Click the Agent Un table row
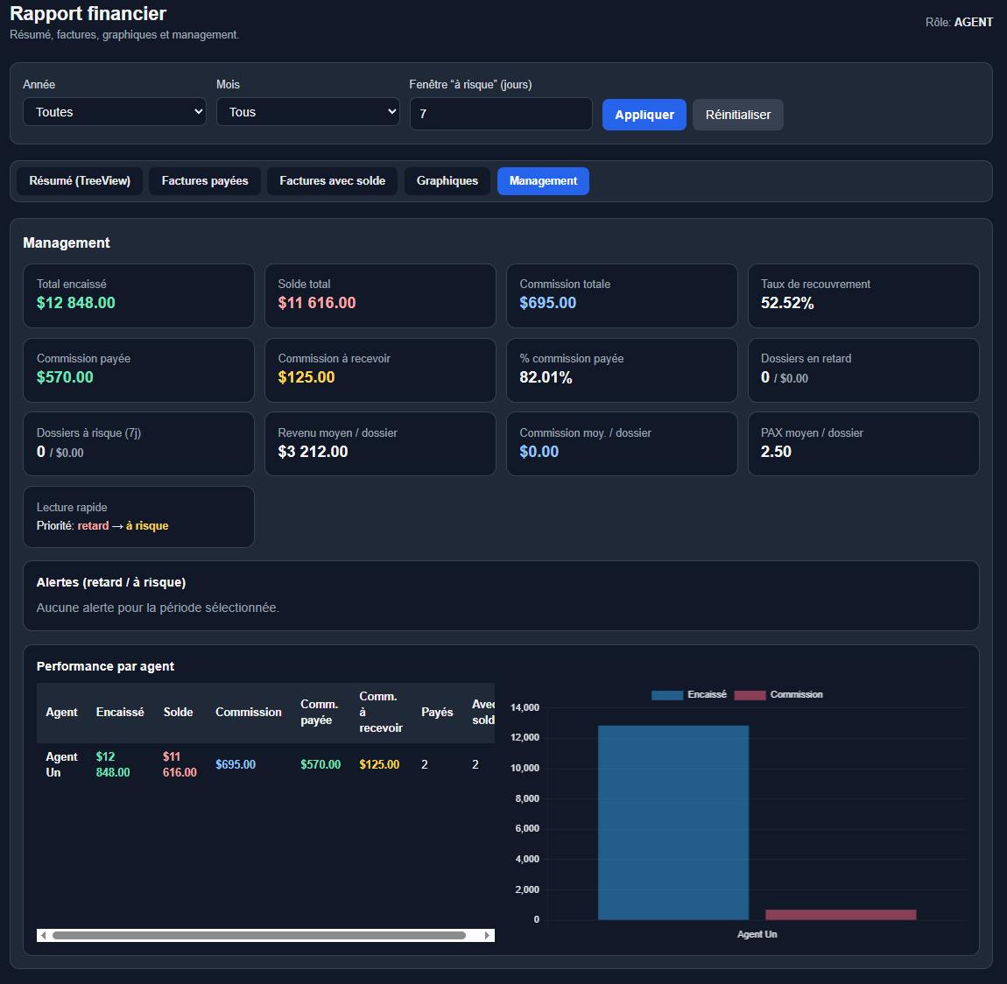 [263, 765]
